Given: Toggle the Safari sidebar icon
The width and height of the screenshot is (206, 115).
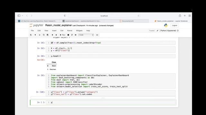Looking at the screenshot, I should click(19, 16).
